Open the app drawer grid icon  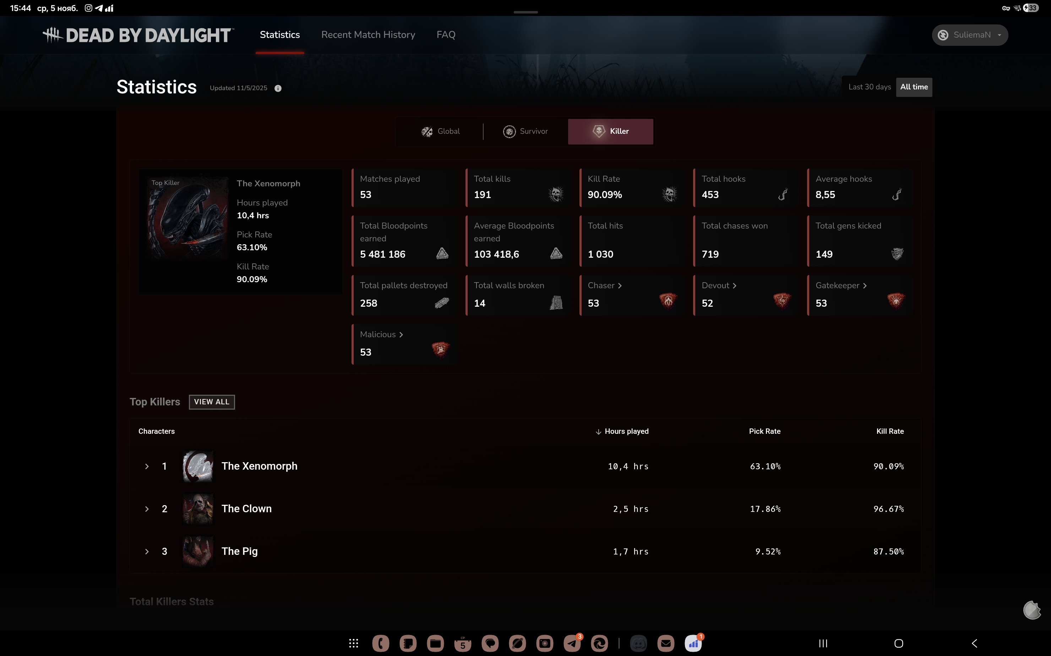click(x=354, y=643)
